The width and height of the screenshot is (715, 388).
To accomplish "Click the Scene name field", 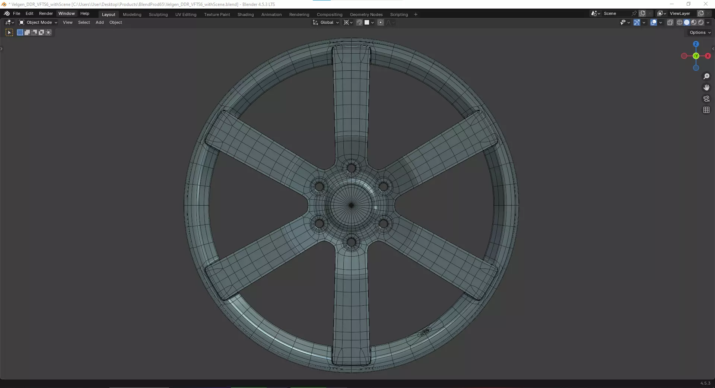I will tap(616, 13).
